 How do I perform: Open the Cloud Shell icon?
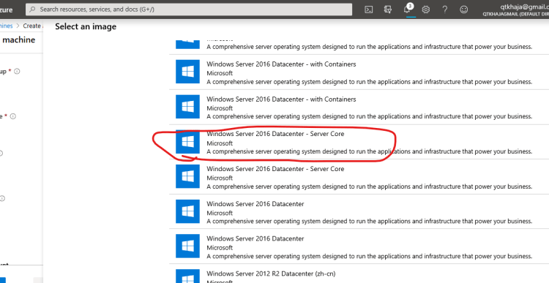coord(369,10)
